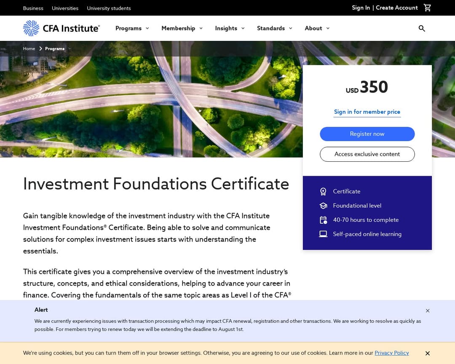This screenshot has width=455, height=364.
Task: Expand the Programs breadcrumb chevron
Action: [x=70, y=48]
